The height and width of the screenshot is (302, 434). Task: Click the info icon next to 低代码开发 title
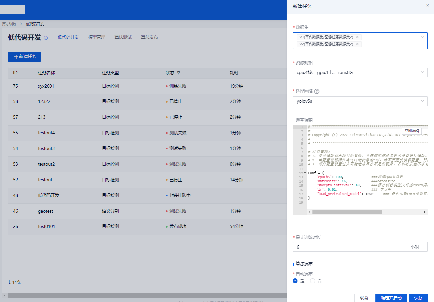point(46,38)
